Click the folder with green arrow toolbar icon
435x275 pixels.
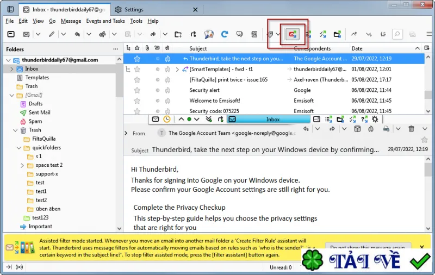337,34
